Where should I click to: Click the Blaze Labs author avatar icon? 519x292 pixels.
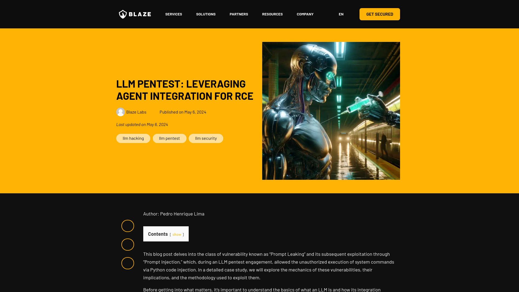point(121,112)
